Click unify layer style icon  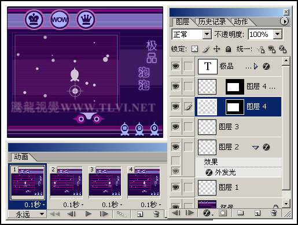point(283,49)
